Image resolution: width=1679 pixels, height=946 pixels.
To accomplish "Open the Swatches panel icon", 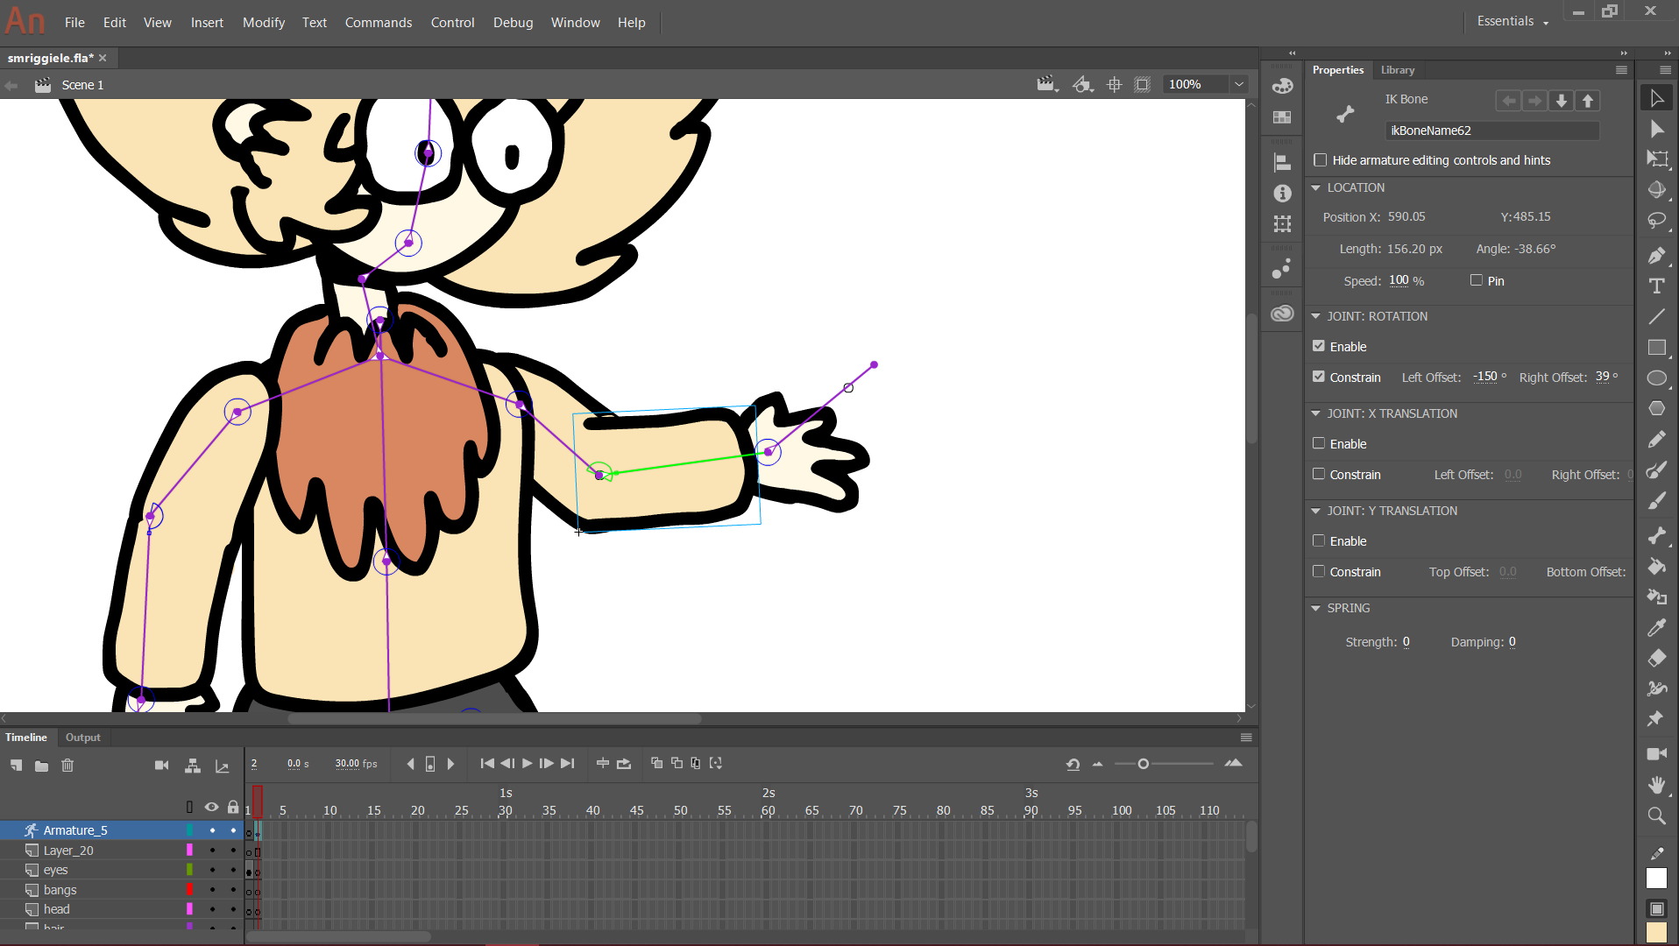I will coord(1282,117).
